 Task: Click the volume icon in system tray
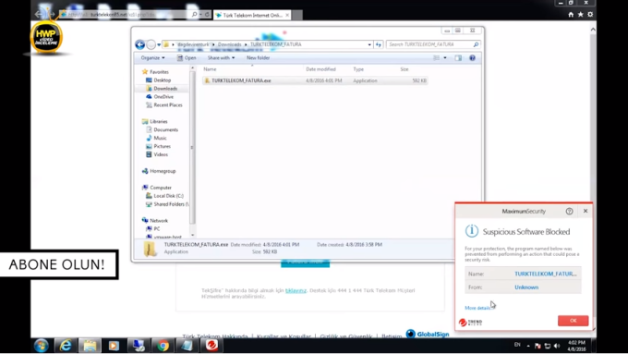[557, 346]
